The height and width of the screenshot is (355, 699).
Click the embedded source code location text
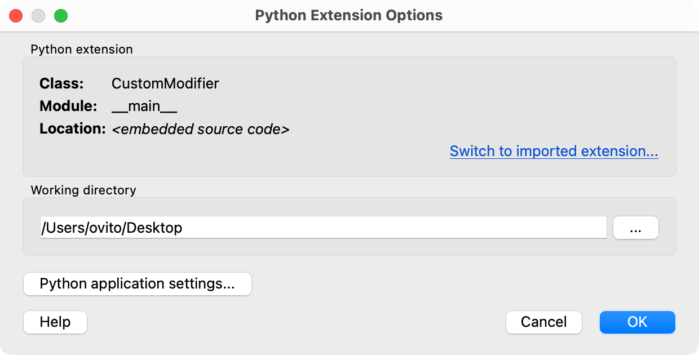click(x=201, y=129)
